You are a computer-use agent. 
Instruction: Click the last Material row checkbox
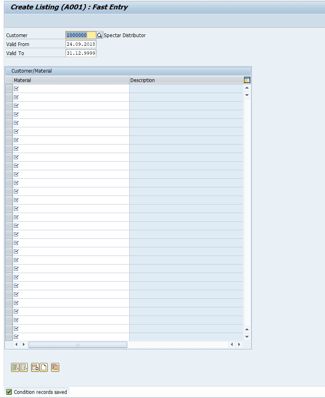(x=16, y=337)
